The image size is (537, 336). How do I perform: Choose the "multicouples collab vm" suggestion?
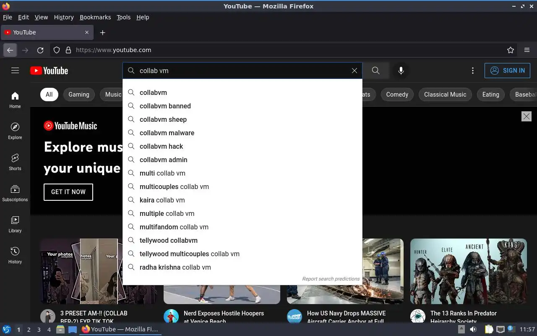coord(242,186)
